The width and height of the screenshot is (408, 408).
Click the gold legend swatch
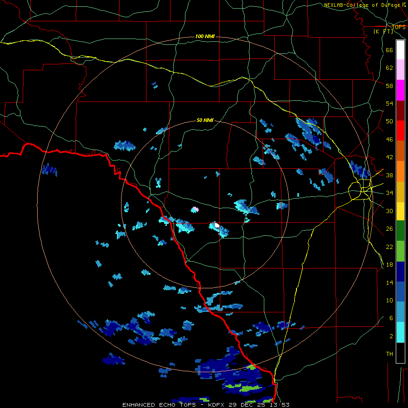[x=400, y=192]
